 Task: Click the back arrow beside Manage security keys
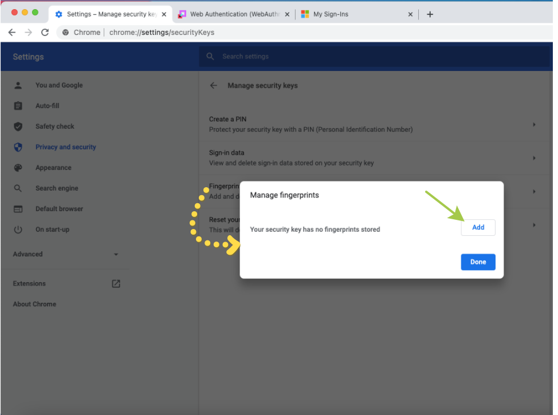214,85
